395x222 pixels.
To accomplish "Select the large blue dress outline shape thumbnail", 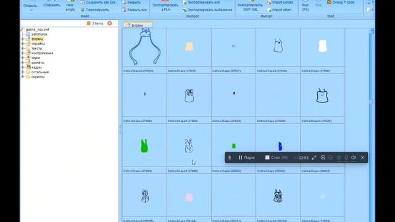I will [144, 47].
